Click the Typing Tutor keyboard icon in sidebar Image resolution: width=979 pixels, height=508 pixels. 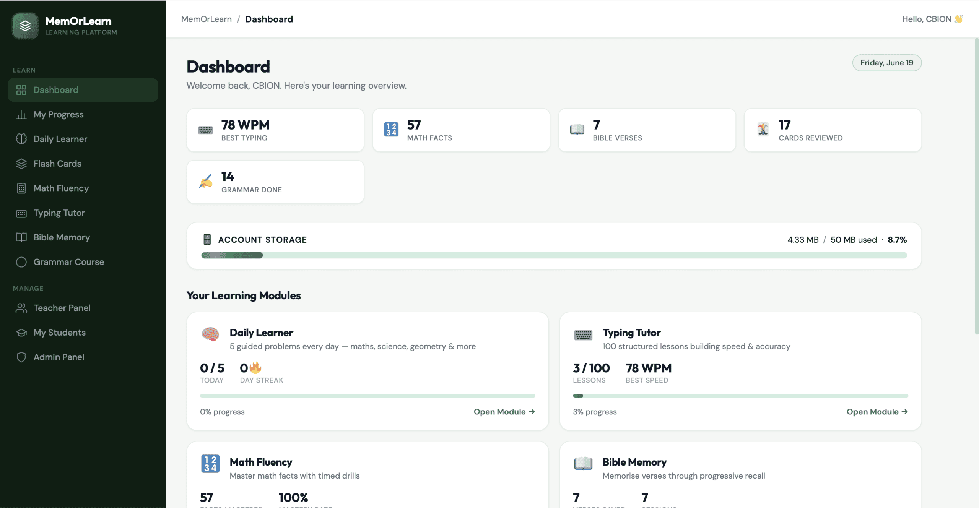[x=21, y=213]
